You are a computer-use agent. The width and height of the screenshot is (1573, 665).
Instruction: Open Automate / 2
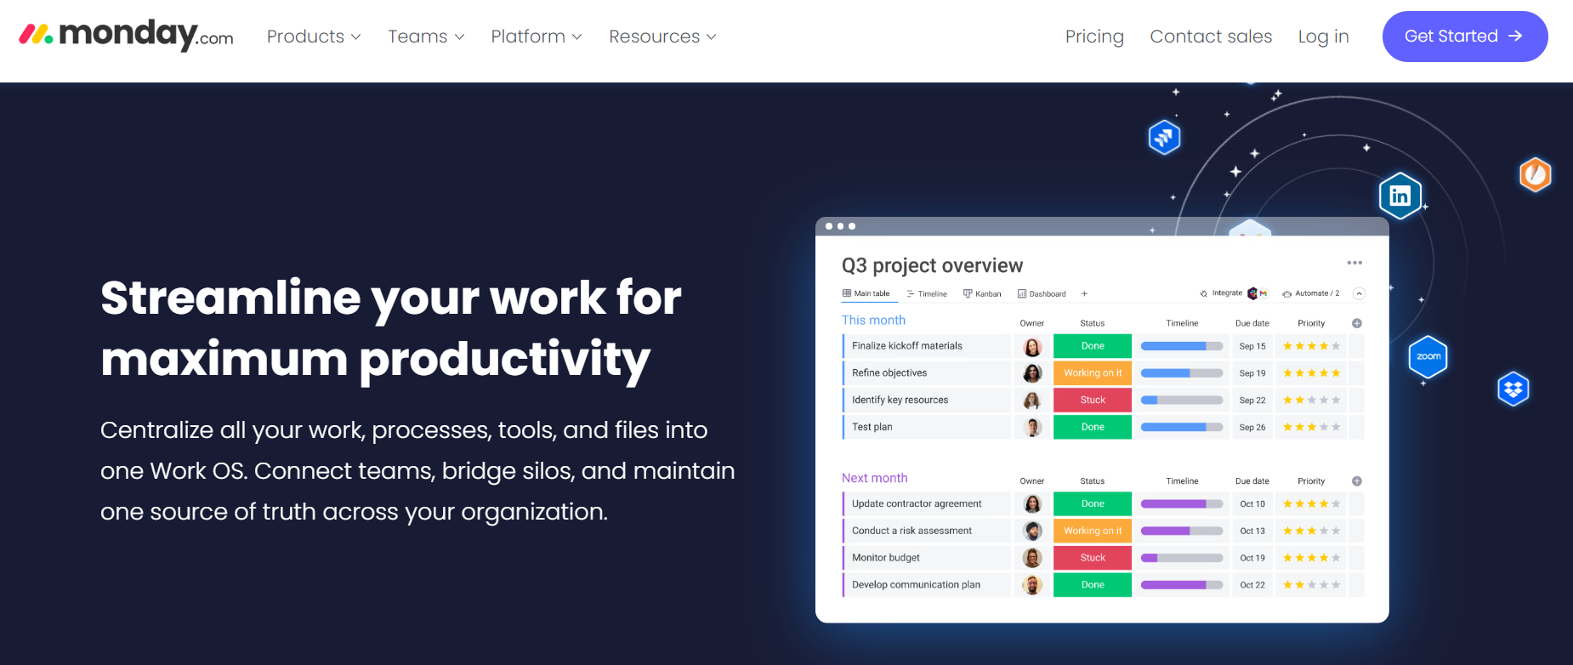point(1311,293)
